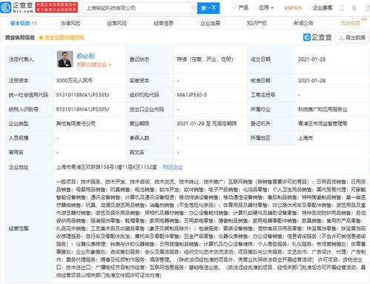Switch to 经营风险 tab
Viewport: 370px width, 284px height.
117,23
